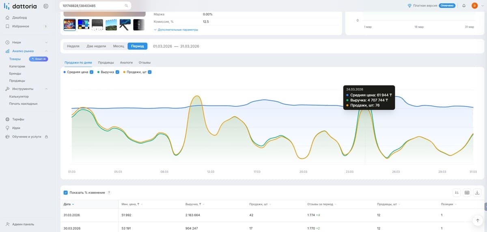Click help question mark near Показать % изменение

(109, 193)
